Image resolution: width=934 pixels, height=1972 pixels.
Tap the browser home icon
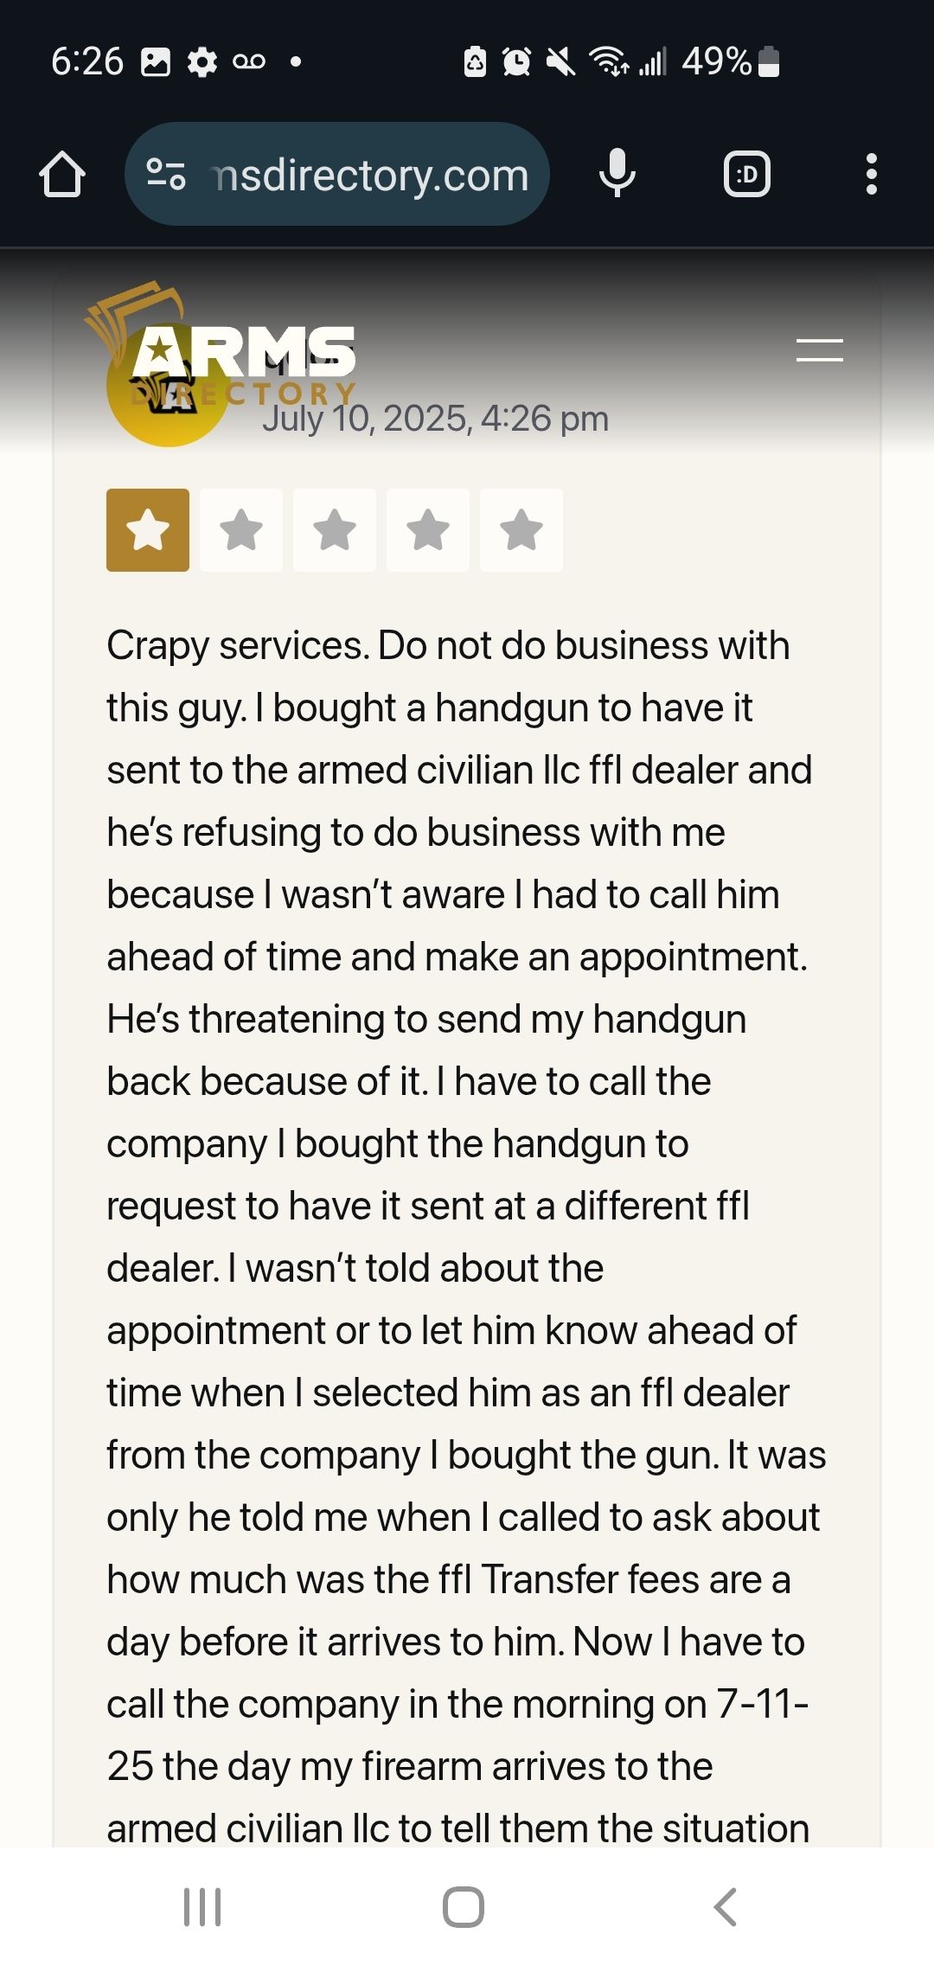[62, 175]
